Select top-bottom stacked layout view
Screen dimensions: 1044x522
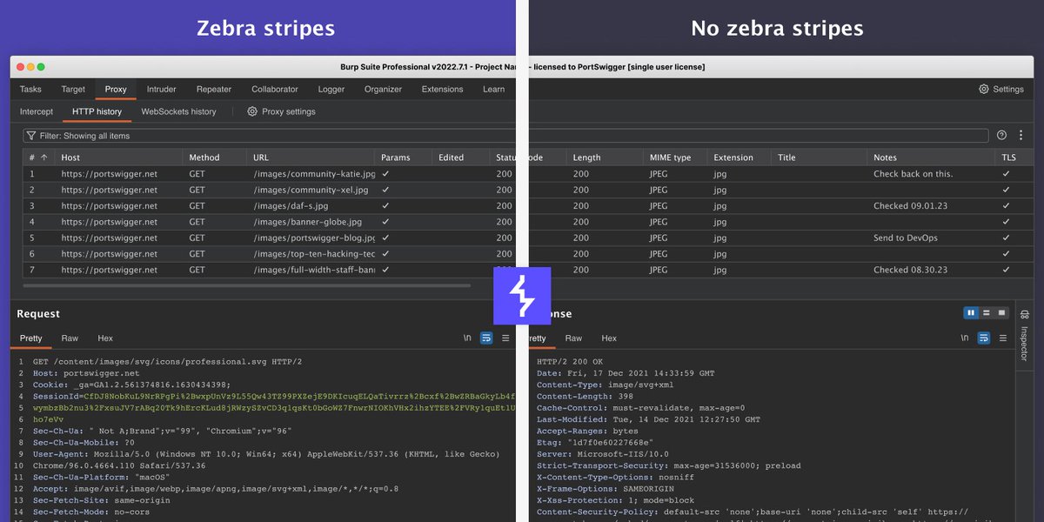click(987, 312)
